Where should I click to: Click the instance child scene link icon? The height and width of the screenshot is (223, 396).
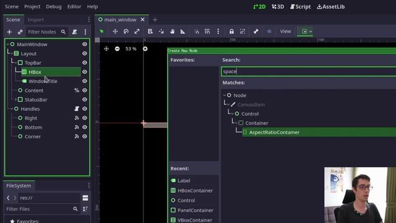click(20, 32)
